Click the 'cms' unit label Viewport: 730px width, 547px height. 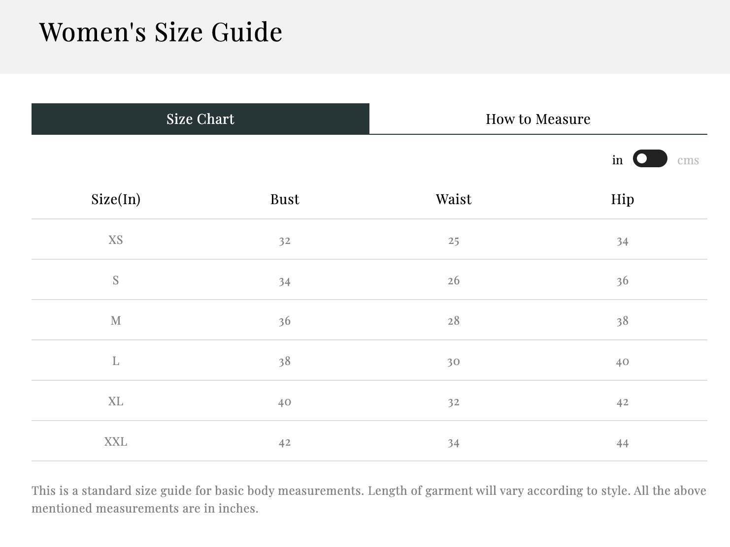point(689,160)
